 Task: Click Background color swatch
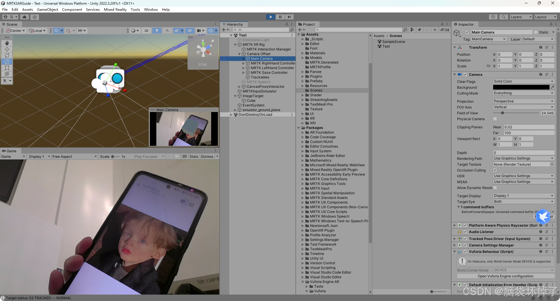[521, 87]
